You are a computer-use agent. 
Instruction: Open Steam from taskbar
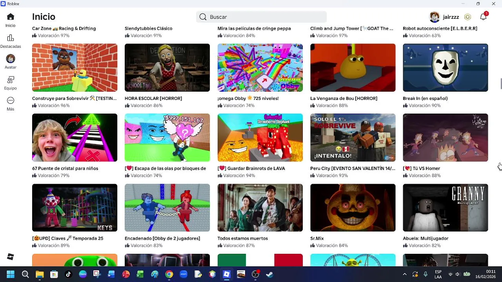269,274
